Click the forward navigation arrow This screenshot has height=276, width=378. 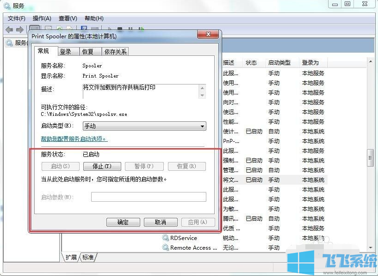pos(19,29)
